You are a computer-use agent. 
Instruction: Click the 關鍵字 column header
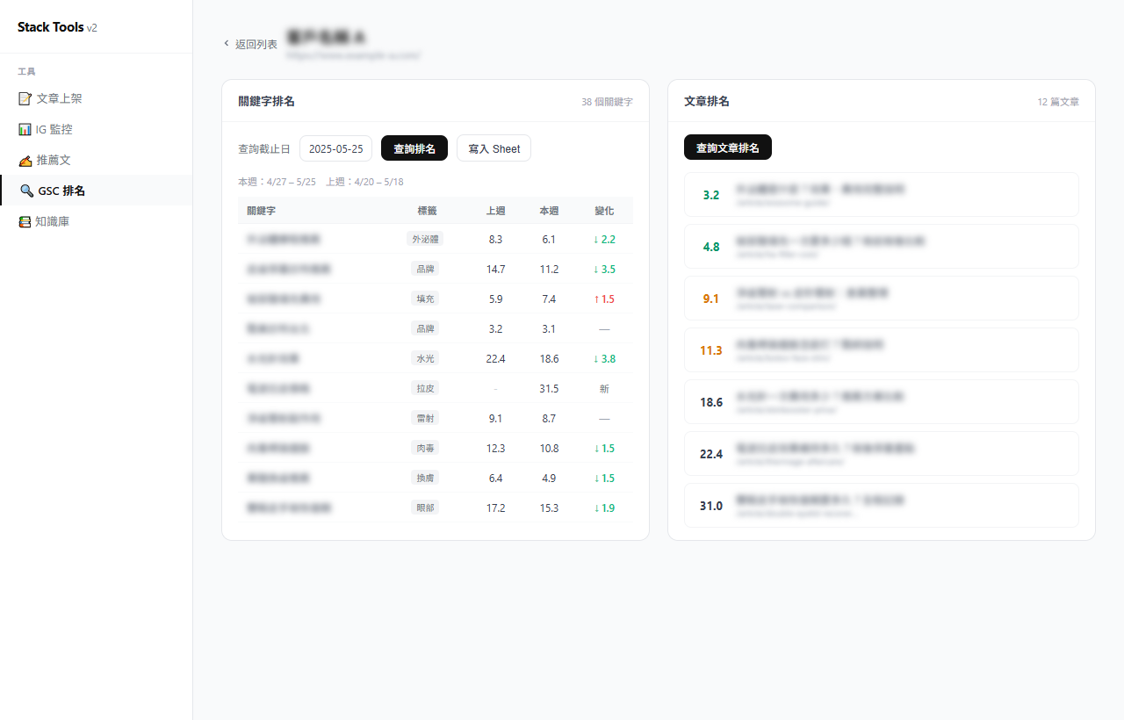[262, 211]
